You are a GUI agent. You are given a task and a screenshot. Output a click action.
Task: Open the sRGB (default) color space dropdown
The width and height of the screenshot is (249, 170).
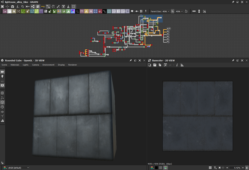coord(18,168)
